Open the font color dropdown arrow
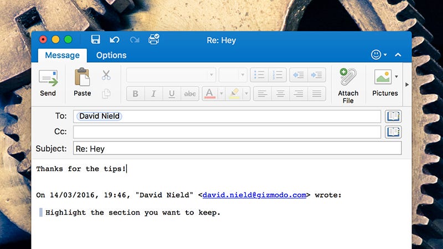 coord(221,94)
